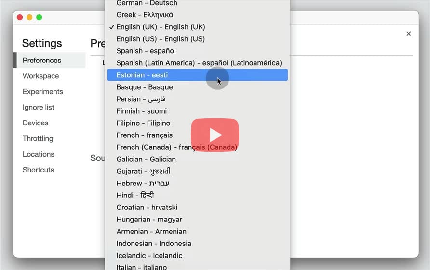Select Galician - Galician language
The width and height of the screenshot is (430, 270).
pos(198,159)
